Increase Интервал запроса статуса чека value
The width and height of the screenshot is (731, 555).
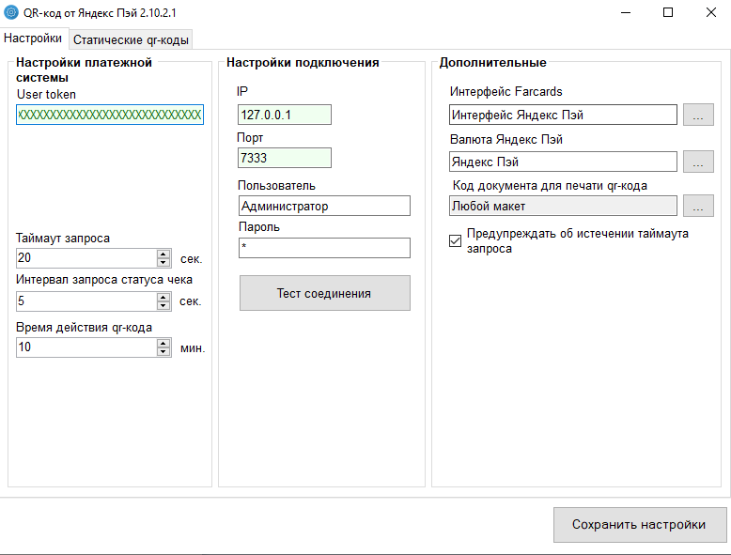163,297
